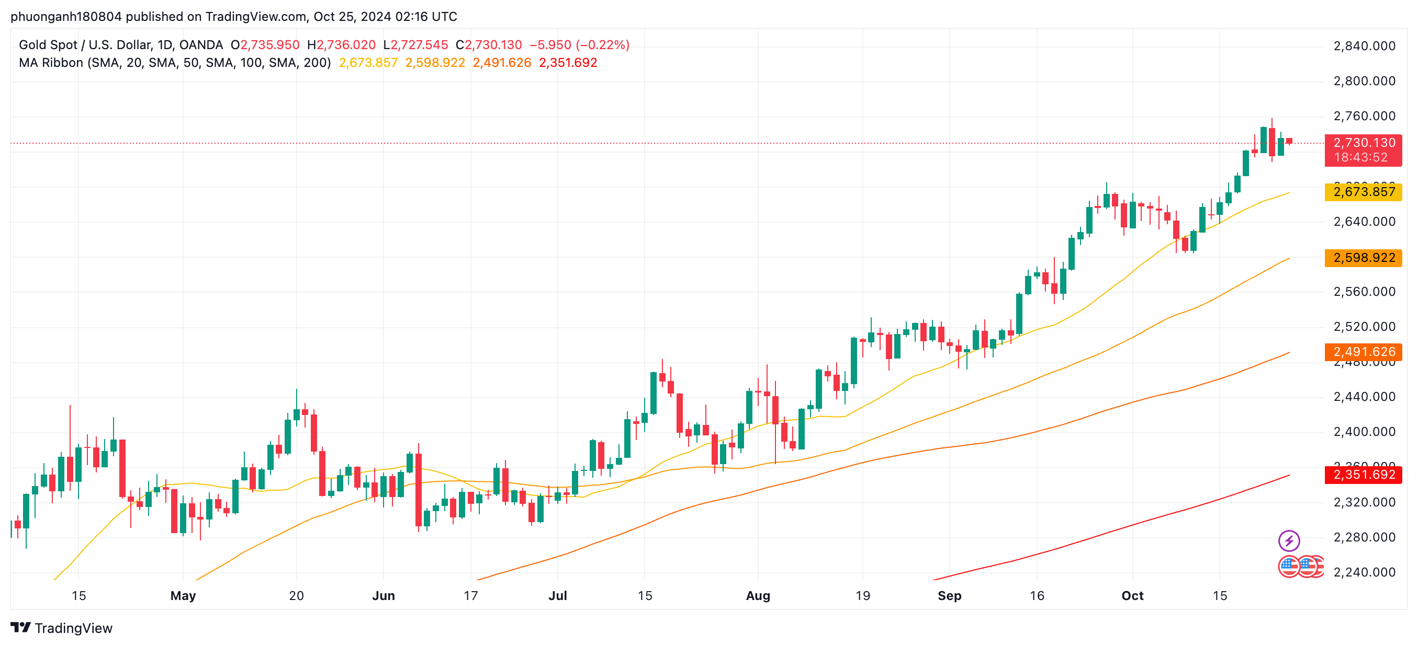This screenshot has height=646, width=1418.
Task: Click the red 2,351.692 value in the MA Ribbon legend
Action: 568,63
